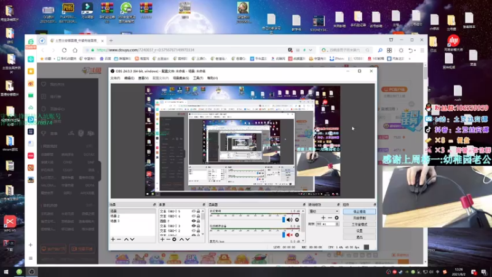Open the browser extensions grid icon
This screenshot has height=277, width=492.
tap(389, 50)
